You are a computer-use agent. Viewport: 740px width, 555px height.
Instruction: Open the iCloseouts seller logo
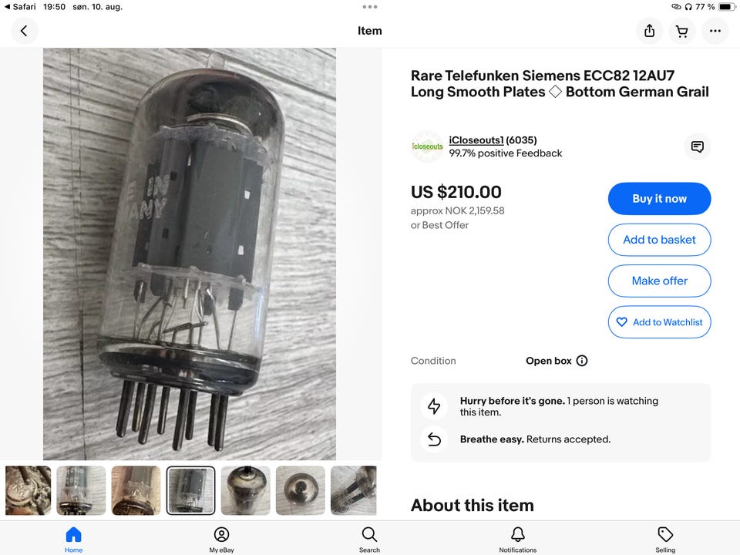[427, 146]
